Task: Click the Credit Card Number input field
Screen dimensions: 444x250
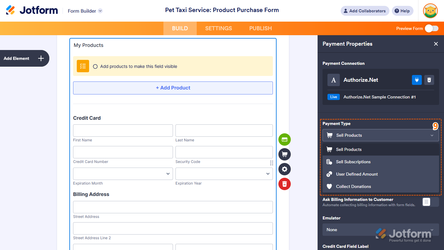Action: 123,152
